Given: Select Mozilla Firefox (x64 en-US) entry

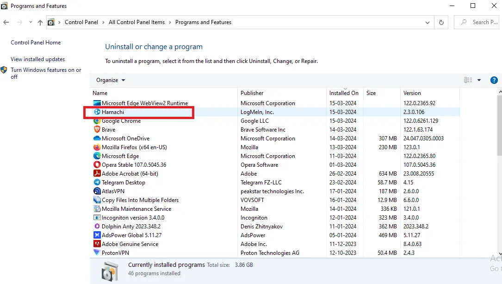Looking at the screenshot, I should (x=134, y=147).
